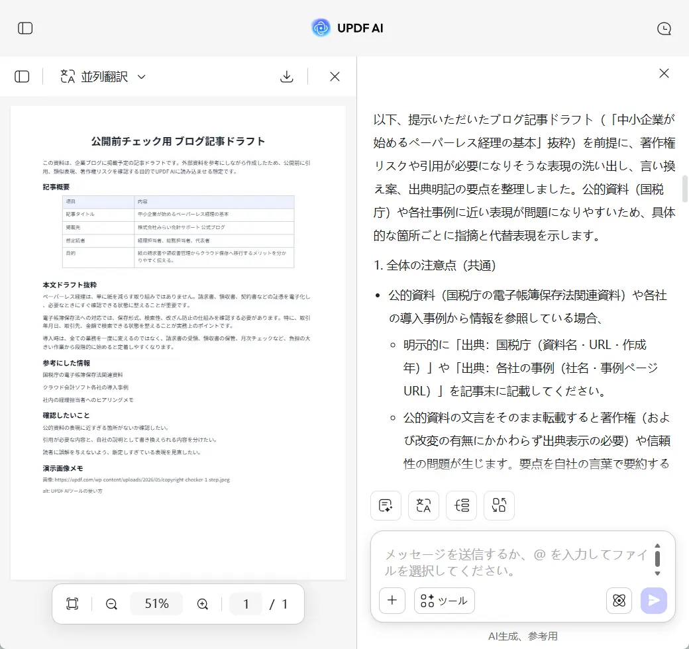Zoom out the document view
The width and height of the screenshot is (689, 649).
[x=111, y=604]
